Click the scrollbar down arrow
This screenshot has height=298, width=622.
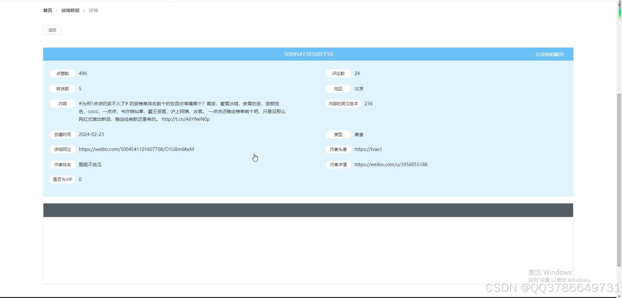coord(619,295)
